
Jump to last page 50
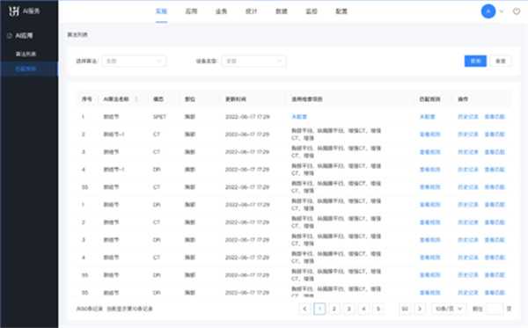[405, 309]
